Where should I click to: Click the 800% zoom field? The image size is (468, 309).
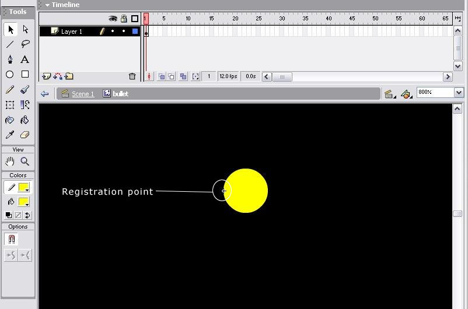pos(435,93)
